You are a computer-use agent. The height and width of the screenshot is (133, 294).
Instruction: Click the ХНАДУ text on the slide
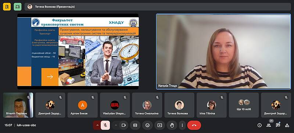(116, 22)
